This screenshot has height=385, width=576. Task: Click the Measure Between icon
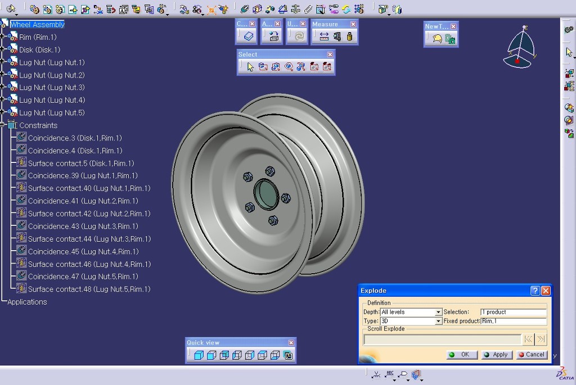click(x=324, y=37)
